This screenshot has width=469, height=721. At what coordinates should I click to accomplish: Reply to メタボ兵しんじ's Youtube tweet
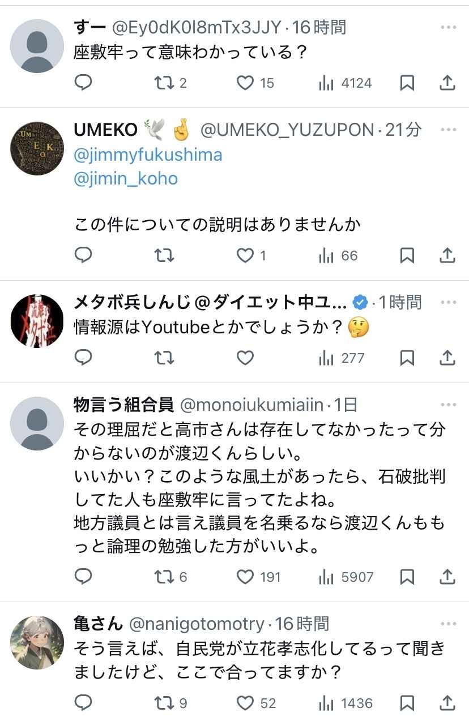(x=83, y=358)
